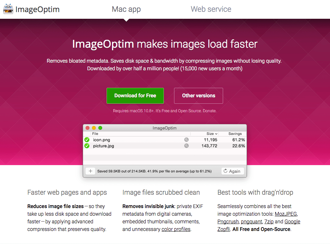330x244 pixels.
Task: Open the ImageOptim home title link
Action: pos(38,9)
